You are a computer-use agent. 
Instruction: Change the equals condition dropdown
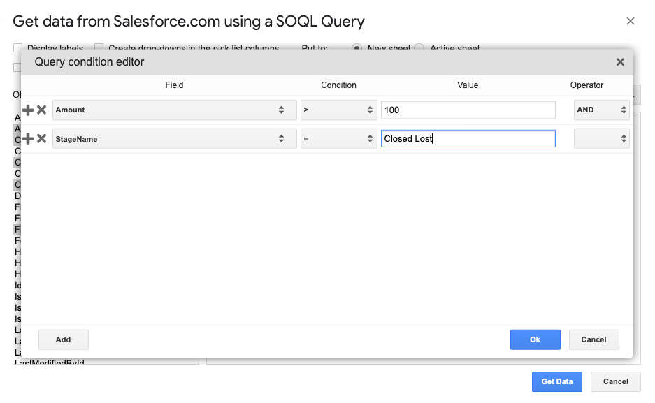point(339,138)
